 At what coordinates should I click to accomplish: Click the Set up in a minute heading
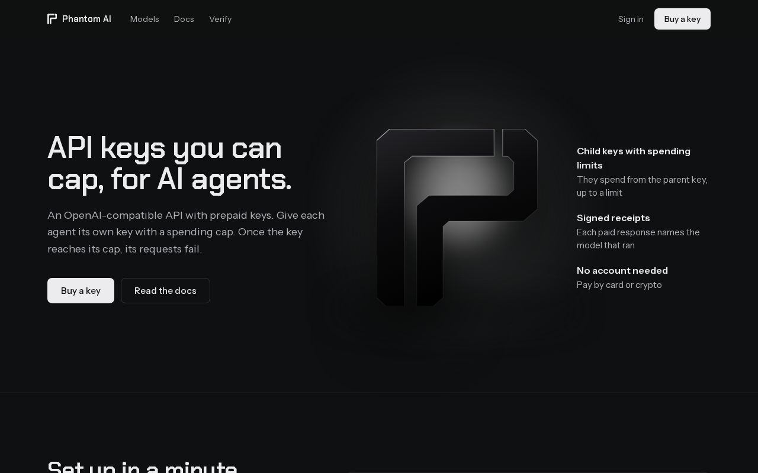[x=142, y=466]
